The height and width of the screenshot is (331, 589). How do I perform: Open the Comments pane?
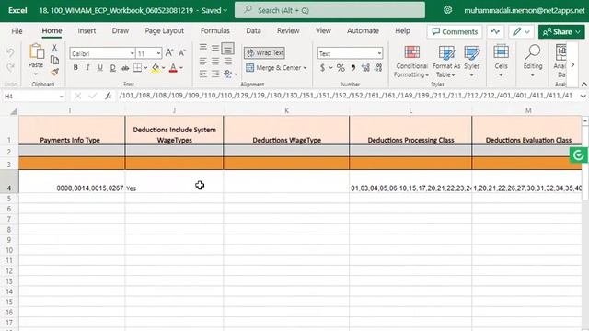(x=455, y=32)
